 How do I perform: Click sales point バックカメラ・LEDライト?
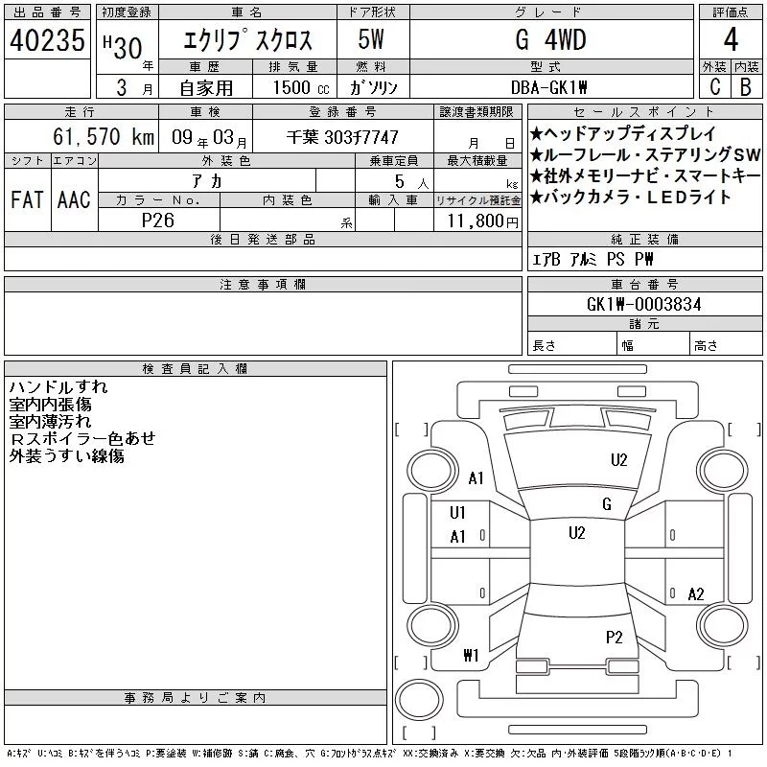tap(631, 198)
